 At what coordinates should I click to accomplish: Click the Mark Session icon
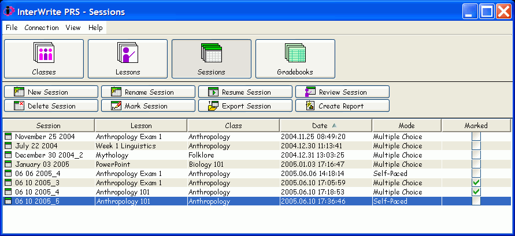point(116,106)
